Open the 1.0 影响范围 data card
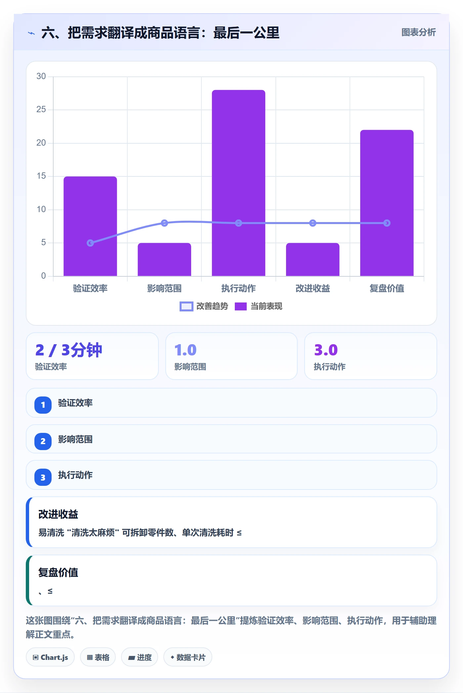This screenshot has height=693, width=463. click(232, 356)
